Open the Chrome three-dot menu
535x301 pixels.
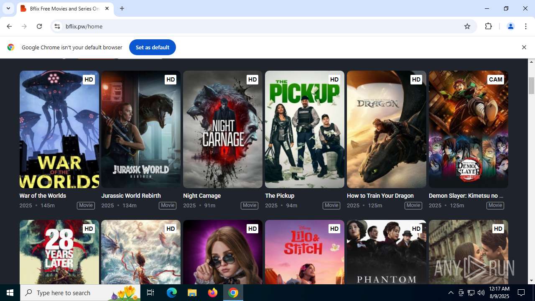(x=526, y=26)
